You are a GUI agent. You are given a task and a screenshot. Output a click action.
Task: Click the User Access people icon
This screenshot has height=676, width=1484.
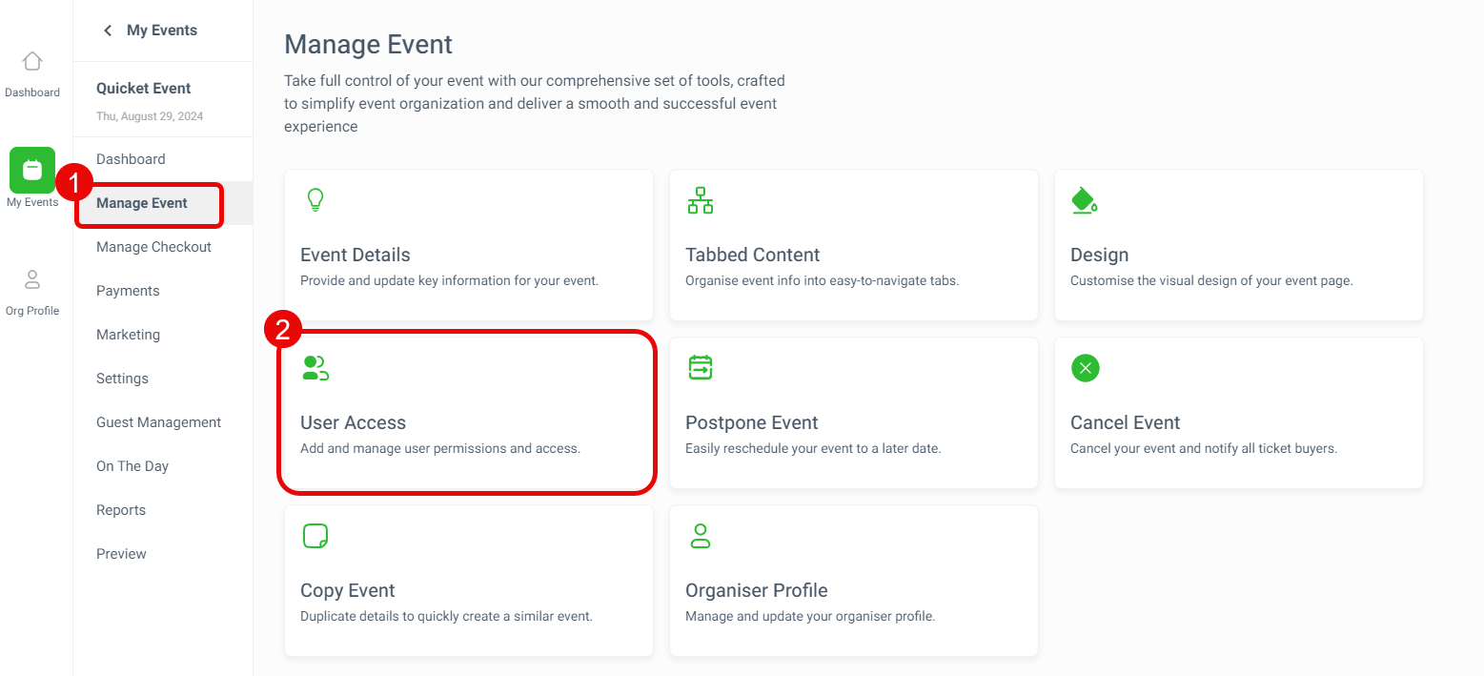tap(315, 368)
